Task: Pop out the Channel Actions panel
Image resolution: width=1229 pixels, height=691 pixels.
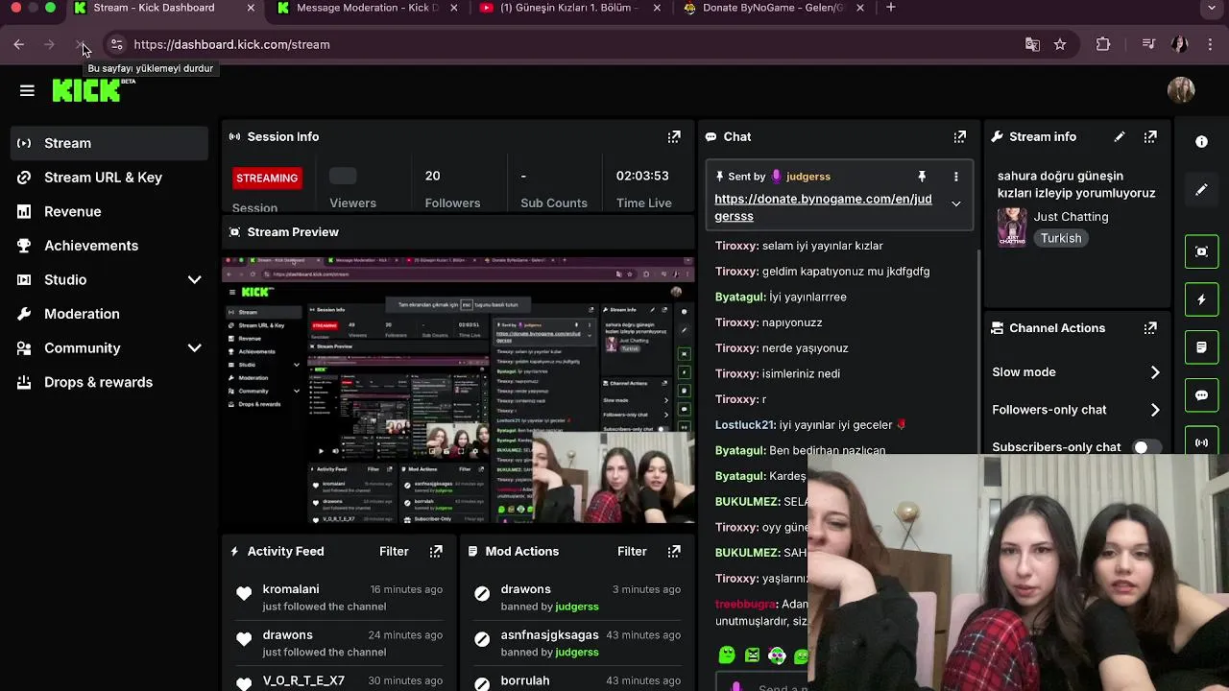Action: tap(1150, 328)
